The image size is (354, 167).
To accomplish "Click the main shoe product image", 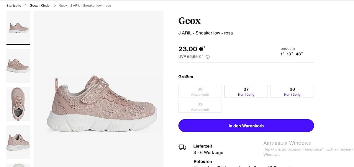I will click(99, 103).
